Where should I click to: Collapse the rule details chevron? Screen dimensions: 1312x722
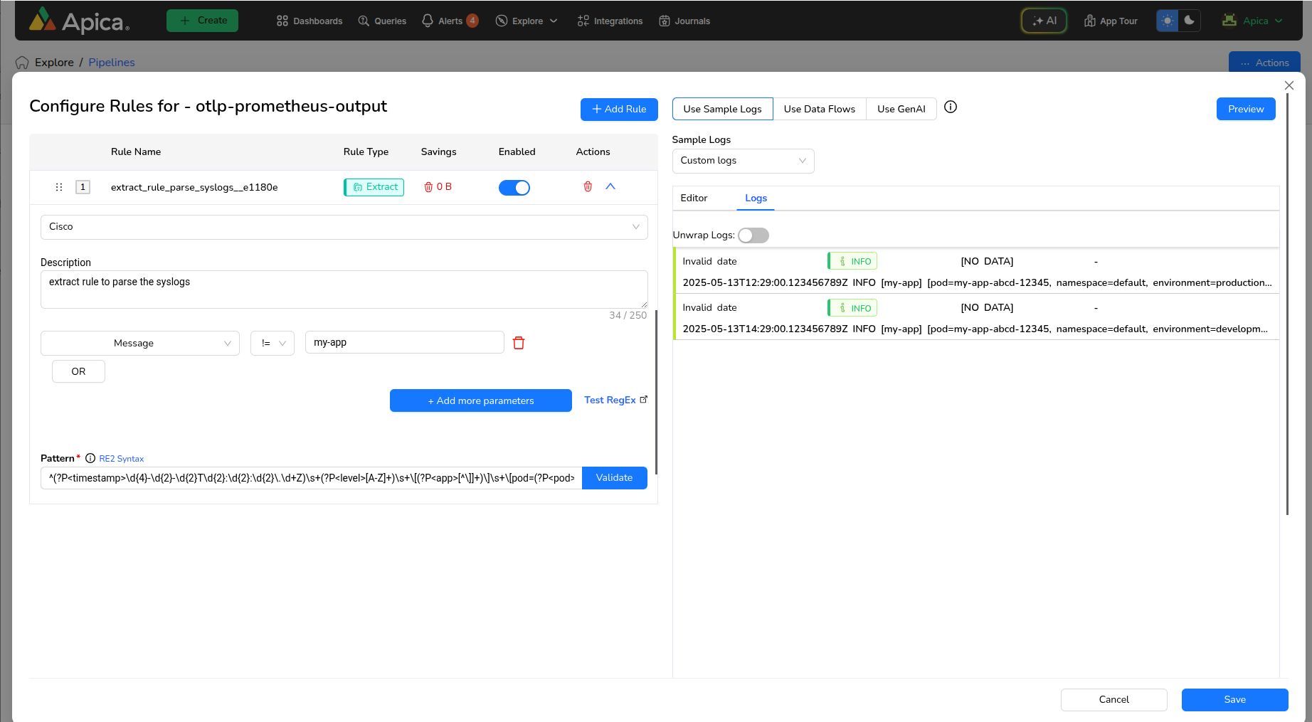pos(610,186)
